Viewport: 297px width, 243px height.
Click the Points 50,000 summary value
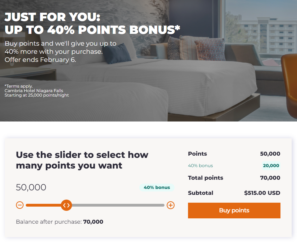point(270,154)
